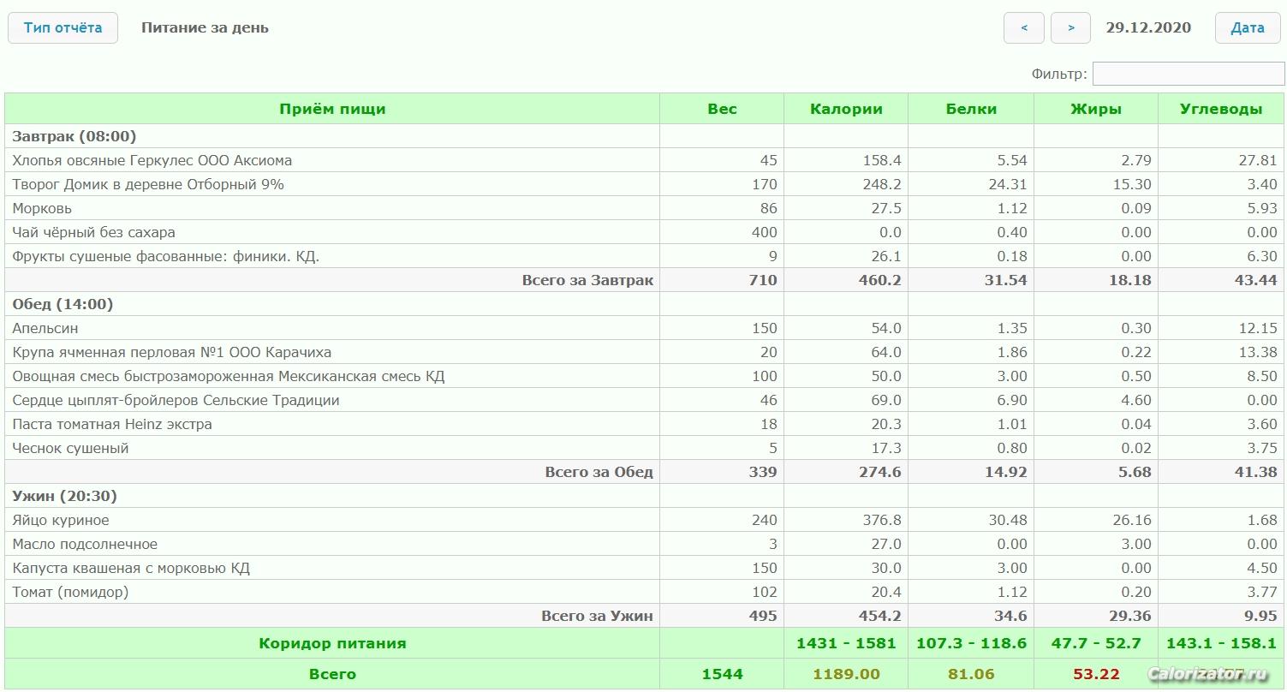The width and height of the screenshot is (1287, 692).
Task: Go to next day with > button
Action: pyautogui.click(x=1070, y=27)
